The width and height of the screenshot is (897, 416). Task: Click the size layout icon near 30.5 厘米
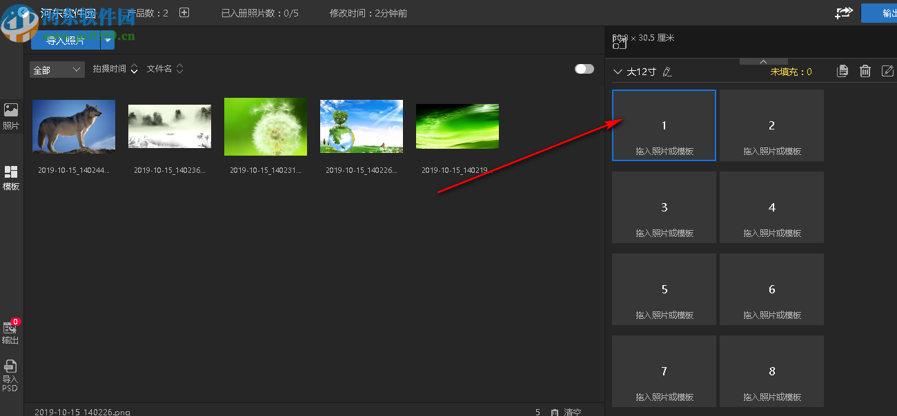619,43
